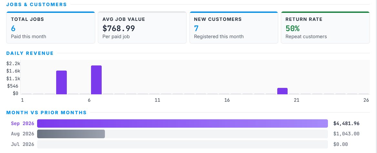This screenshot has width=377, height=153.
Task: Click the $1,043.00 August total
Action: tap(346, 134)
